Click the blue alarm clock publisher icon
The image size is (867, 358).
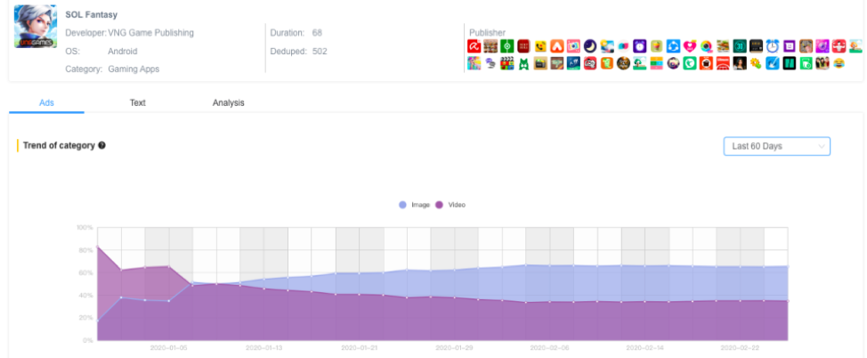point(773,45)
